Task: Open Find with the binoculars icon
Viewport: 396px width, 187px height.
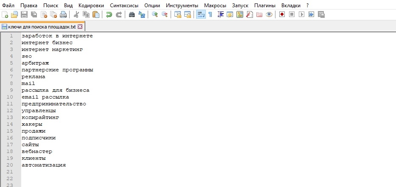Action: click(x=132, y=14)
